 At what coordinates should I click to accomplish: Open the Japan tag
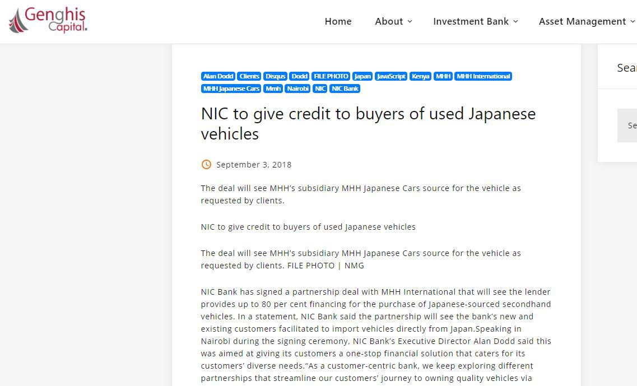click(x=362, y=76)
